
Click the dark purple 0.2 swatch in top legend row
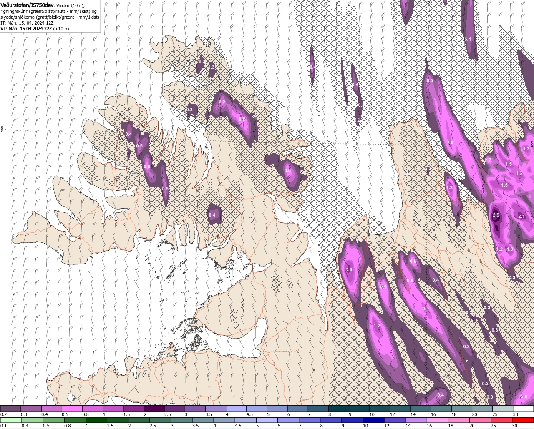11,409
